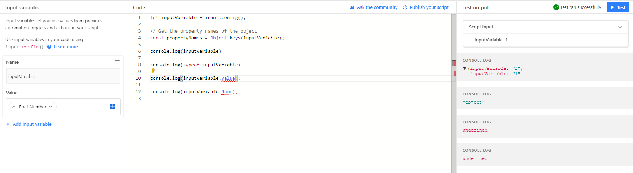Open Learn more link
Screen dimensions: 633x173
click(66, 47)
